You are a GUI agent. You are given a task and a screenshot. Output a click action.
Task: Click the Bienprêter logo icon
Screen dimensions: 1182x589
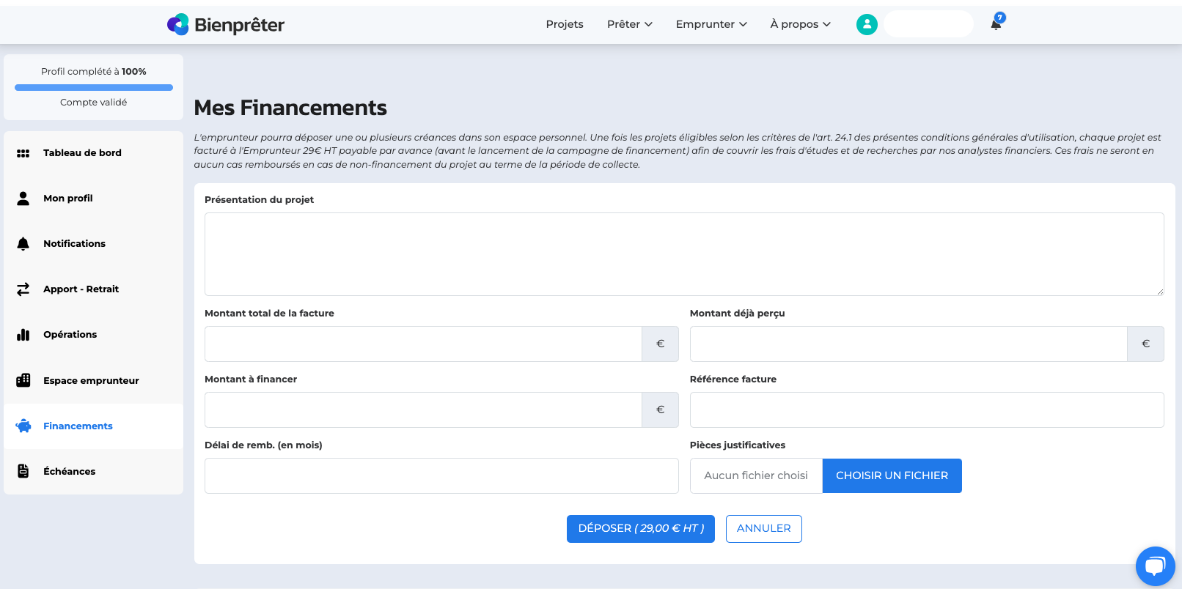178,25
